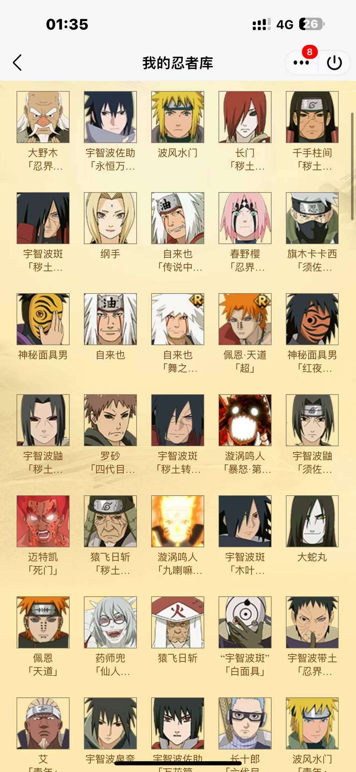Select 漩涡鸣人「九喇嘛…」 glowing avatar
Screen dimensions: 356x772
pos(178,521)
